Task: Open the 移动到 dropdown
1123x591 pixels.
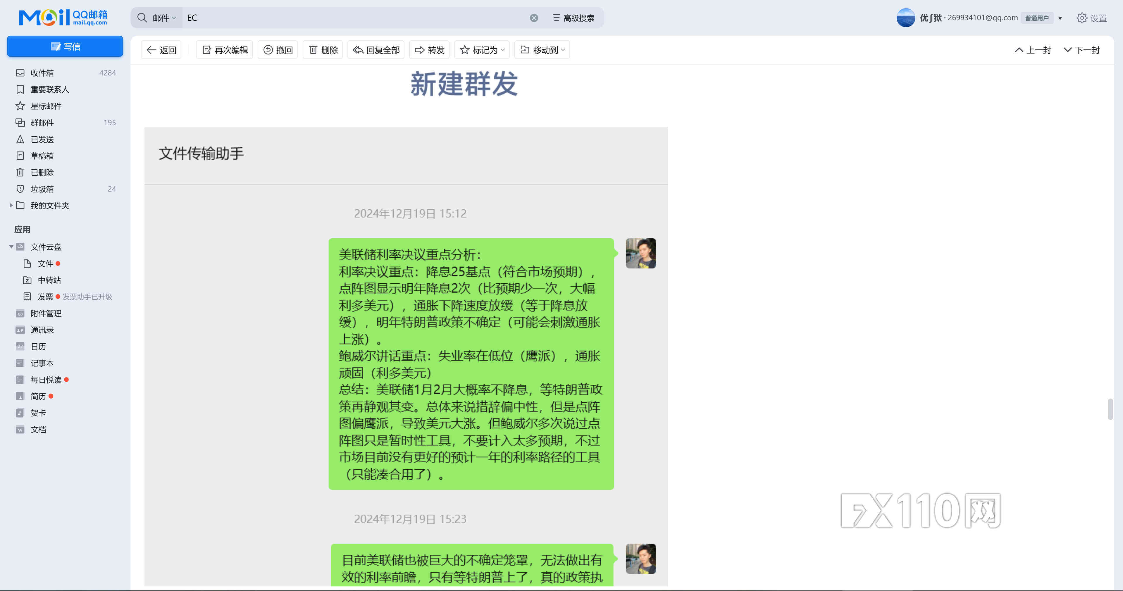Action: (542, 50)
